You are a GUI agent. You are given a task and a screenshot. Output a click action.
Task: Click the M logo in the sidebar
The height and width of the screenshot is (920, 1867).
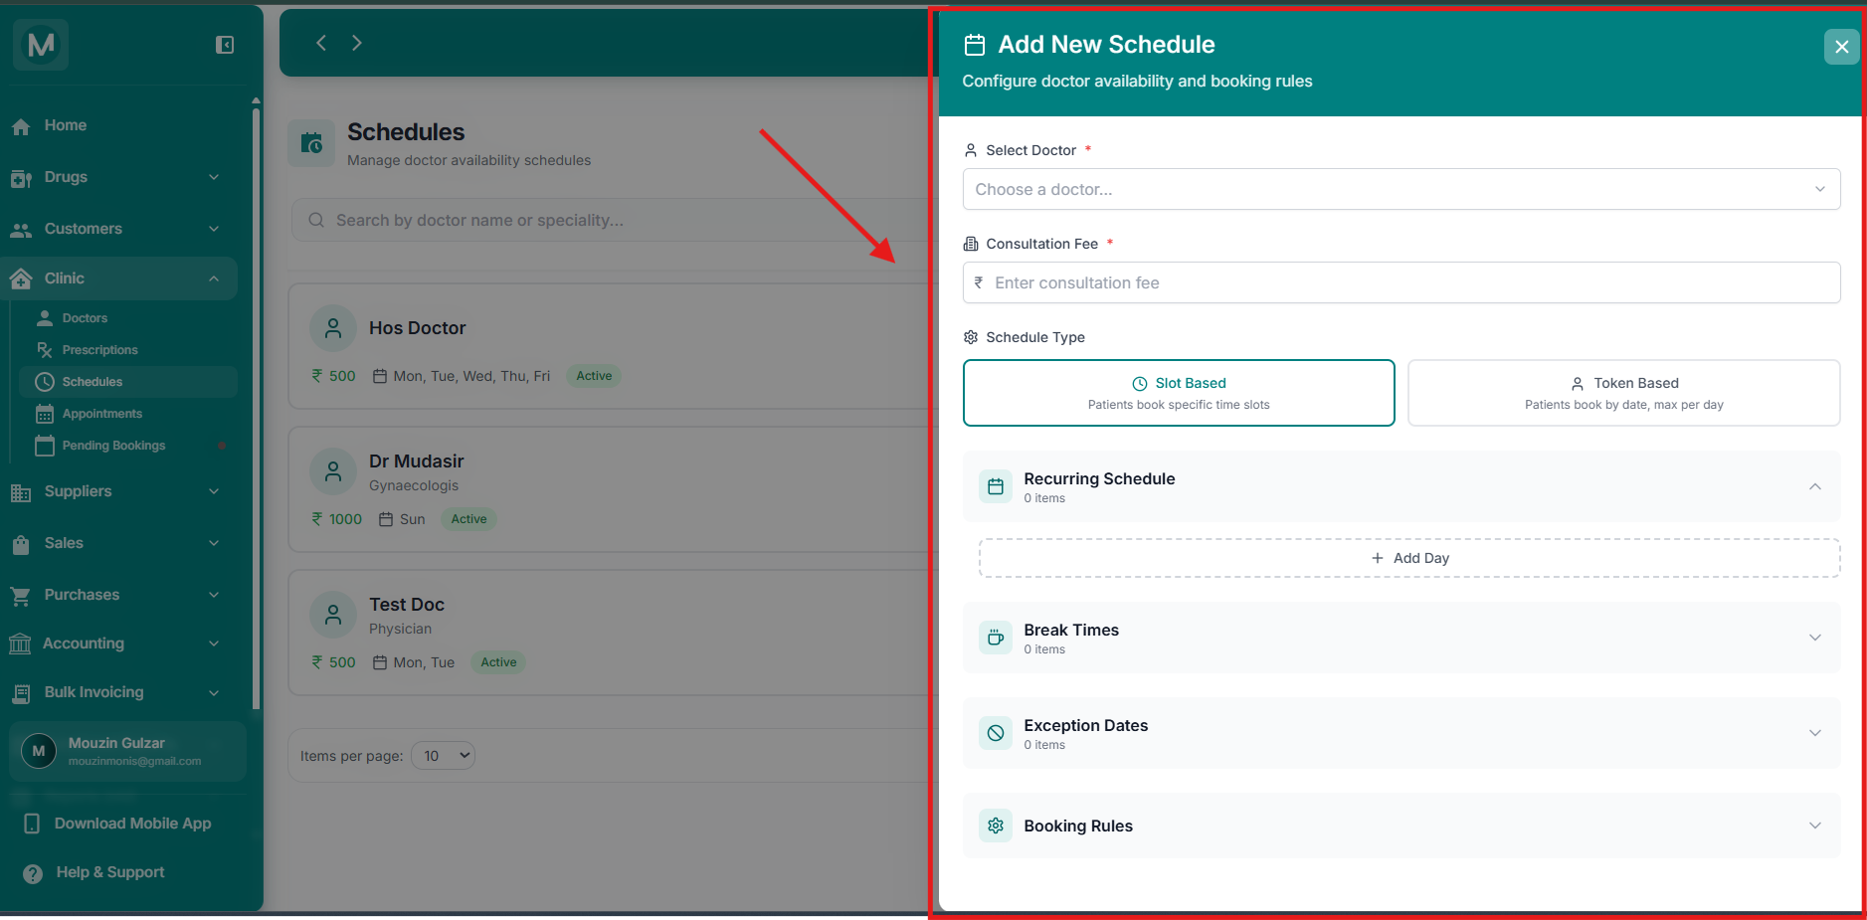(41, 44)
